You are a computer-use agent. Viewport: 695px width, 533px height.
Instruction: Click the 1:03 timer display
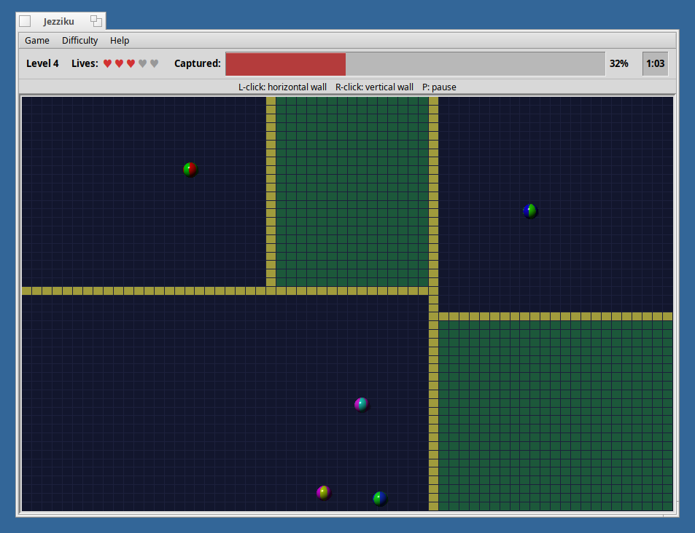point(655,63)
